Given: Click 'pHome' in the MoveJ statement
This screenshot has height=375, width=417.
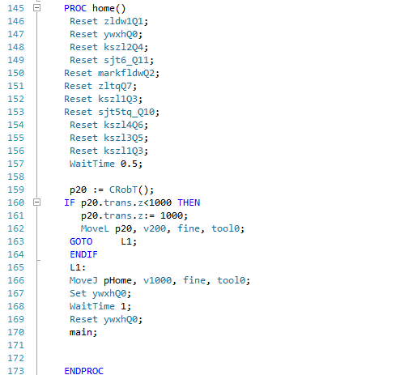Looking at the screenshot, I should [x=117, y=280].
